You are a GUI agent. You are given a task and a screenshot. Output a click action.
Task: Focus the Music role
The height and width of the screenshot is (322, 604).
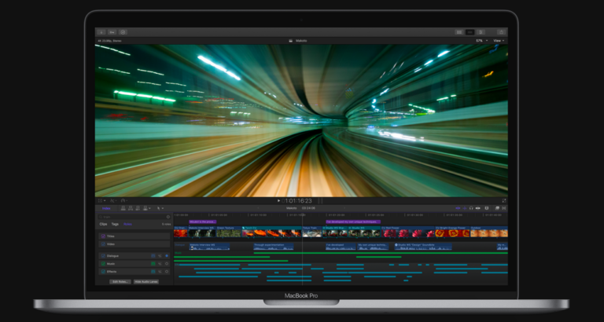[167, 264]
